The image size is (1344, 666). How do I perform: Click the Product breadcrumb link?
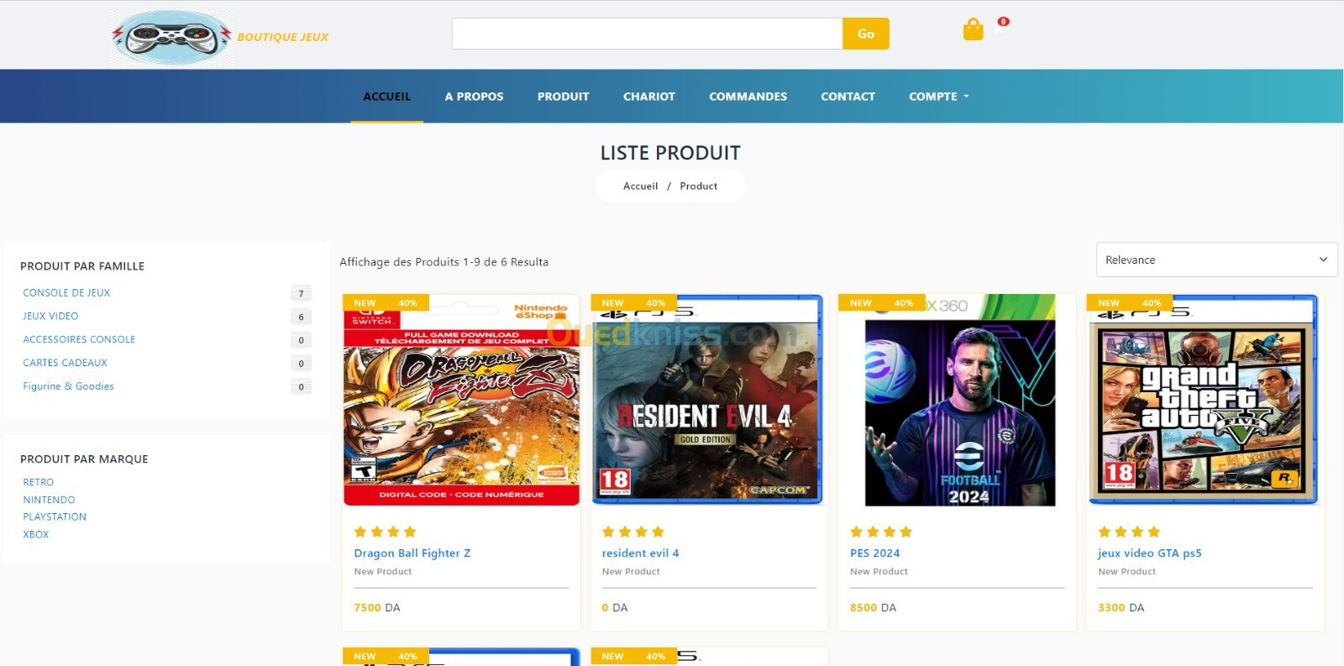[699, 186]
